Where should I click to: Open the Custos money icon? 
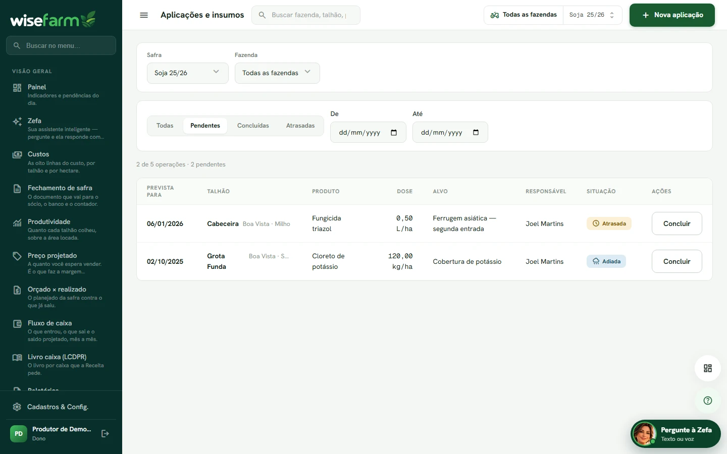tap(17, 155)
